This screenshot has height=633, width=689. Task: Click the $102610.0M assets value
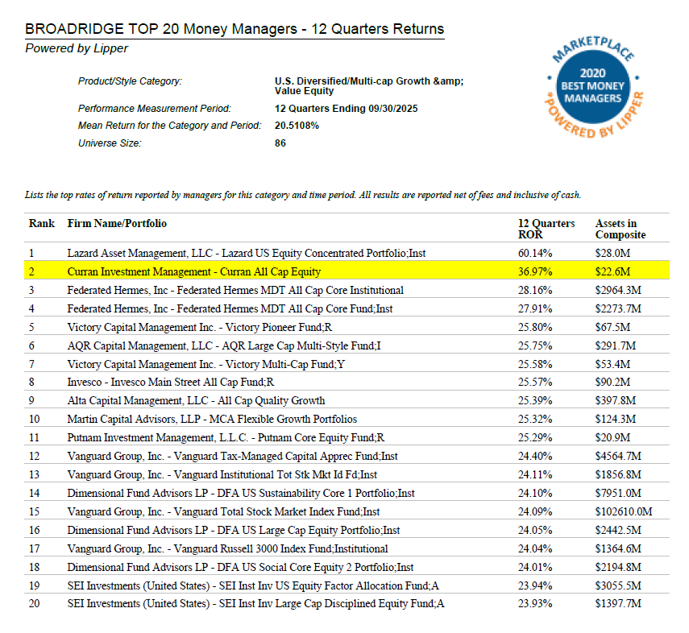[x=624, y=511]
